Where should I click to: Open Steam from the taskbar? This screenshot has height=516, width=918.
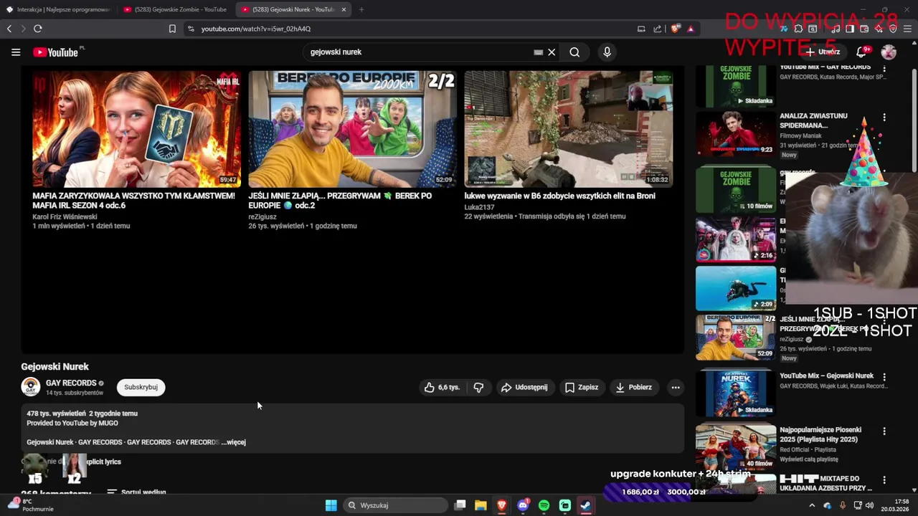tap(586, 505)
